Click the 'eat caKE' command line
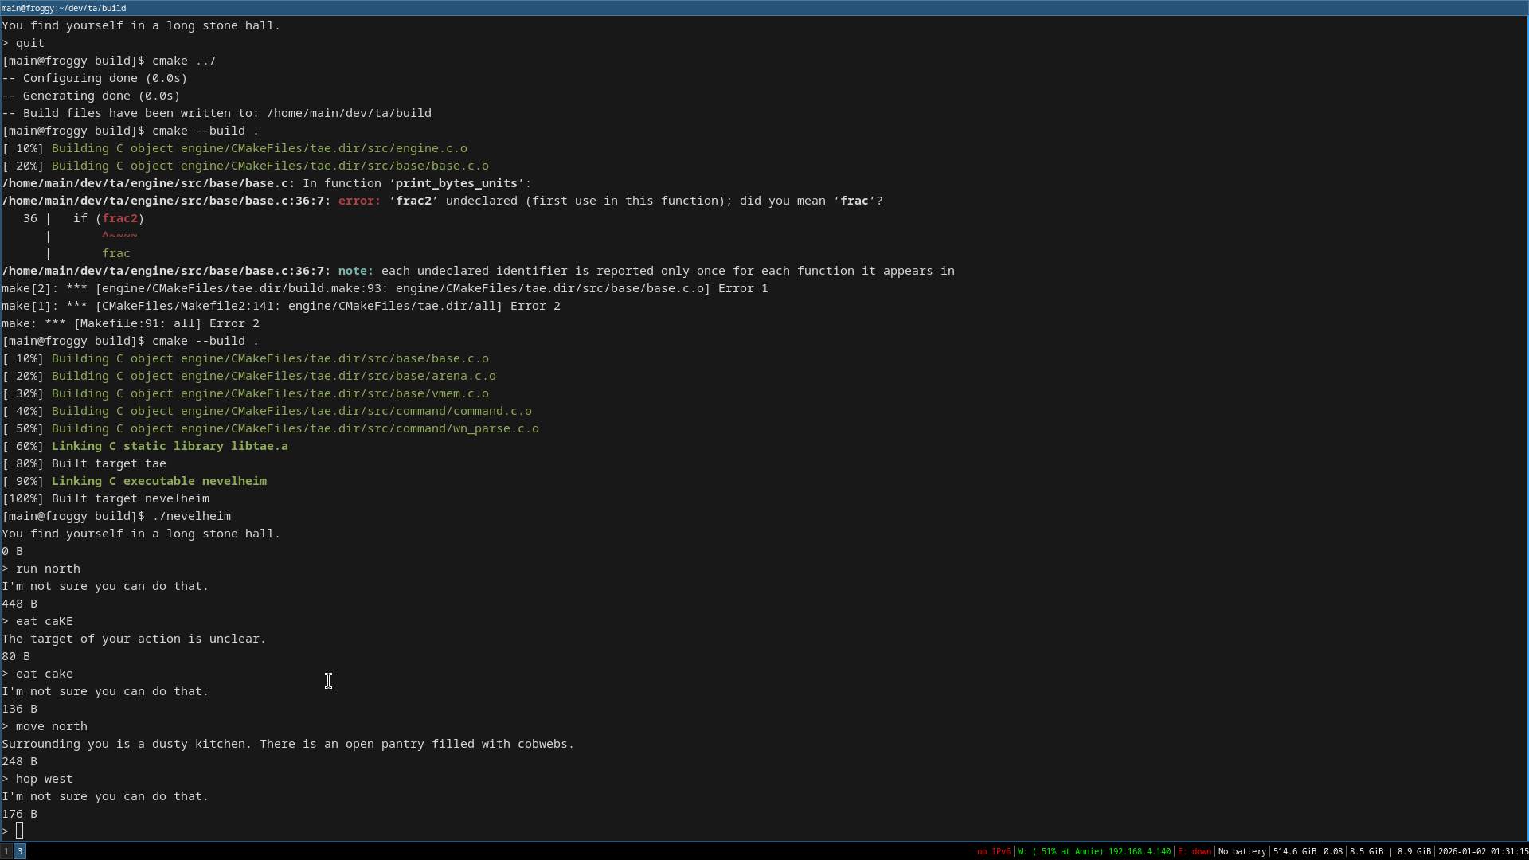 click(44, 621)
